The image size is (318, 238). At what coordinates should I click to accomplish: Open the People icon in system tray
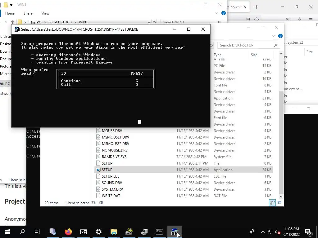pos(252,232)
